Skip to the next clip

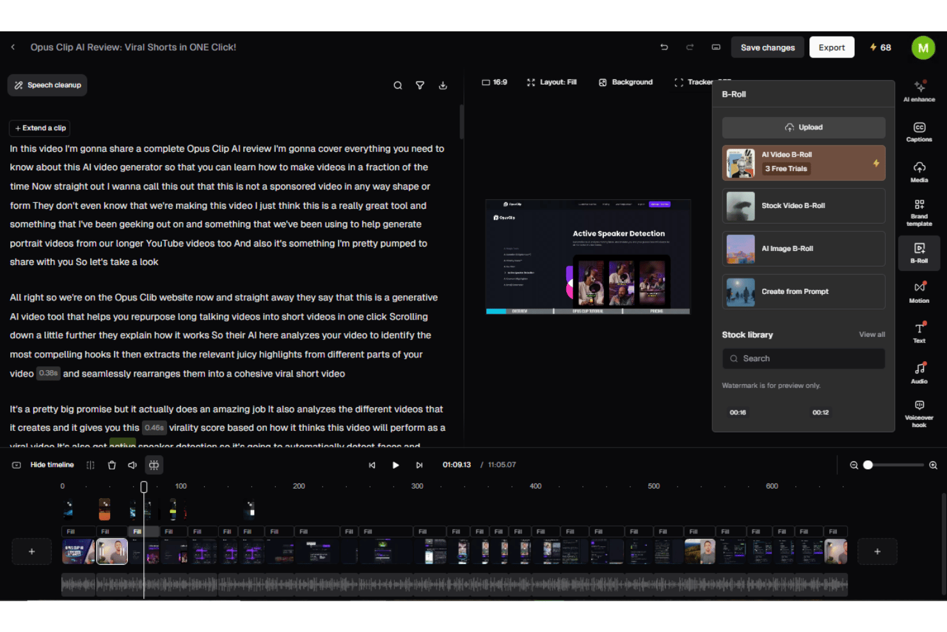[419, 466]
